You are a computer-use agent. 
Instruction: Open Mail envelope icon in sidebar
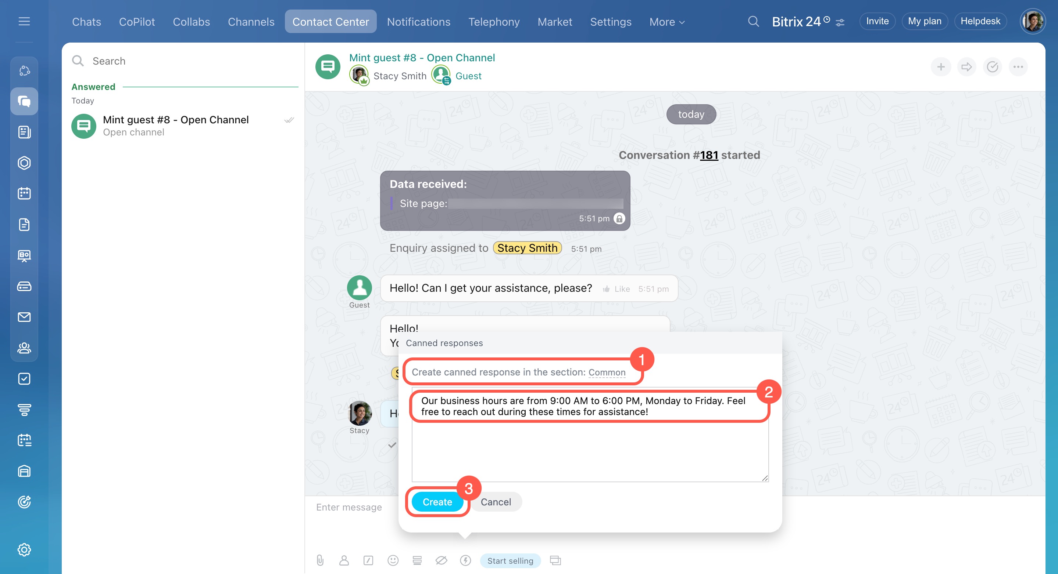click(24, 317)
